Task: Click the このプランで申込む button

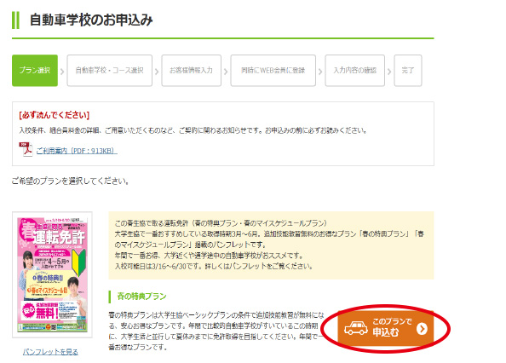Action: coord(385,328)
